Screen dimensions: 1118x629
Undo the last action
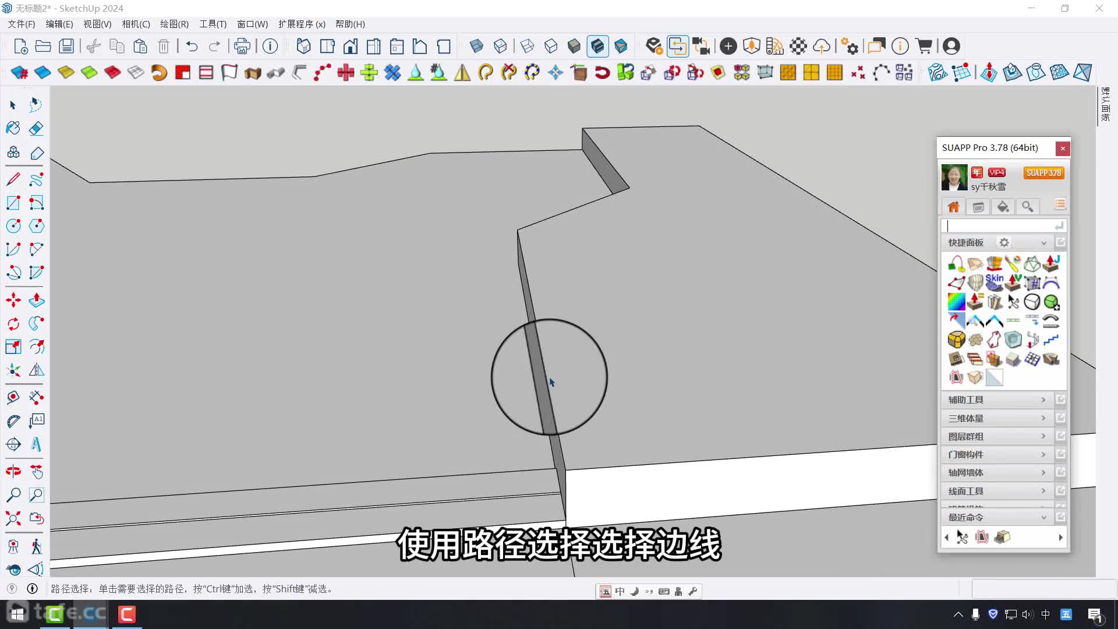pyautogui.click(x=192, y=46)
